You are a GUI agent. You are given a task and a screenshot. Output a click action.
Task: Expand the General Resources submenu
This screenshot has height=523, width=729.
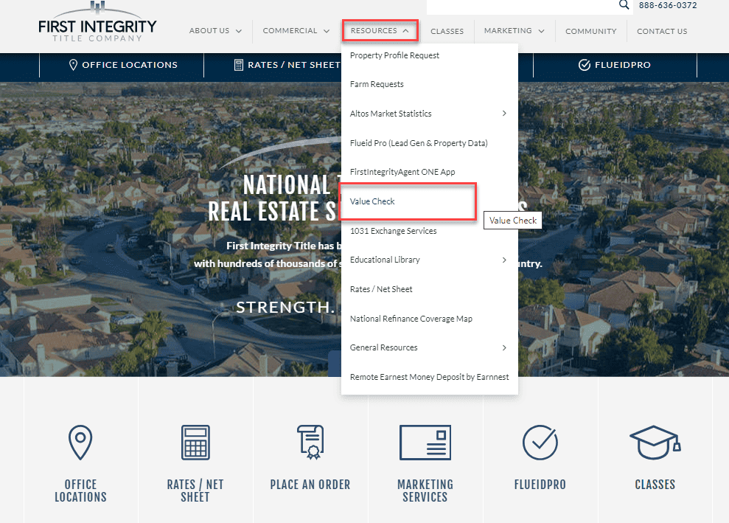tap(504, 347)
